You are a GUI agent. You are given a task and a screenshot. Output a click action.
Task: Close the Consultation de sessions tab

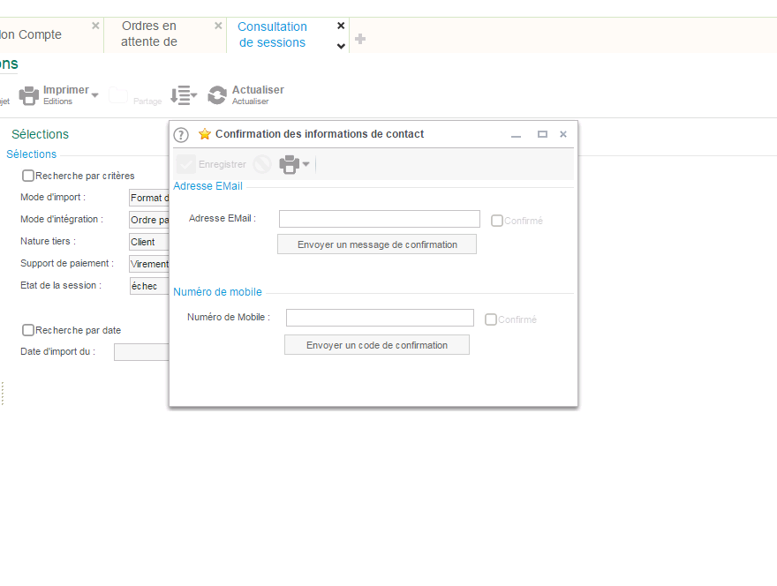click(341, 26)
